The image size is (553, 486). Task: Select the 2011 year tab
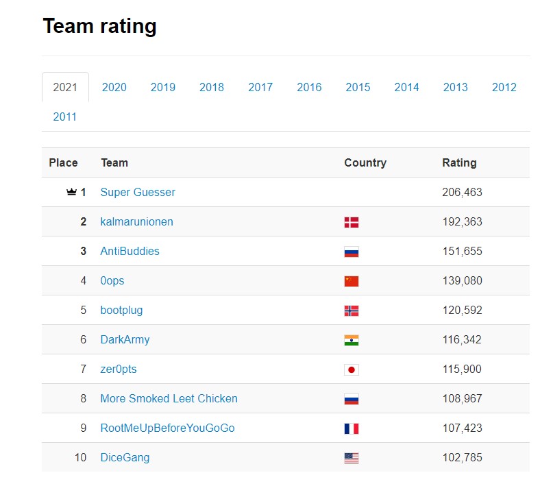[64, 117]
